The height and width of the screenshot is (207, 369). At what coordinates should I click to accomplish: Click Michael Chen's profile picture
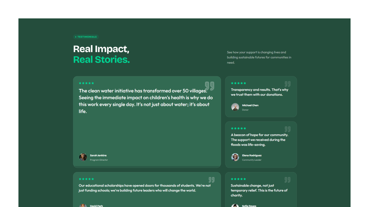click(235, 107)
